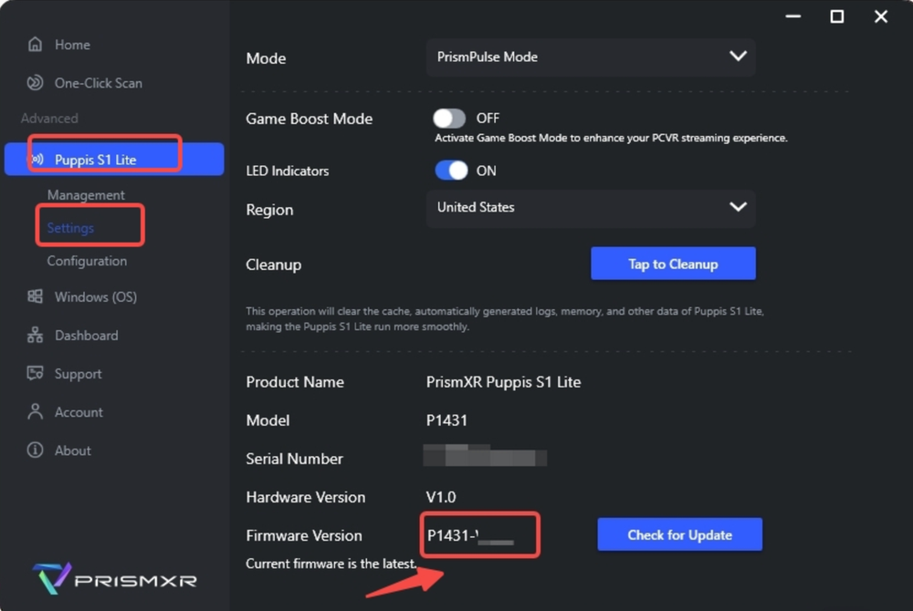Expand the United States region dropdown
The width and height of the screenshot is (913, 611).
(590, 208)
